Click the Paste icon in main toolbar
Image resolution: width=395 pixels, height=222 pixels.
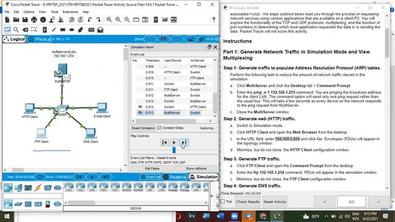pos(81,20)
